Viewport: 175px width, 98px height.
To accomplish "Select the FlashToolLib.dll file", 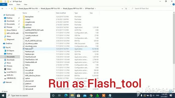I will pos(30,57).
